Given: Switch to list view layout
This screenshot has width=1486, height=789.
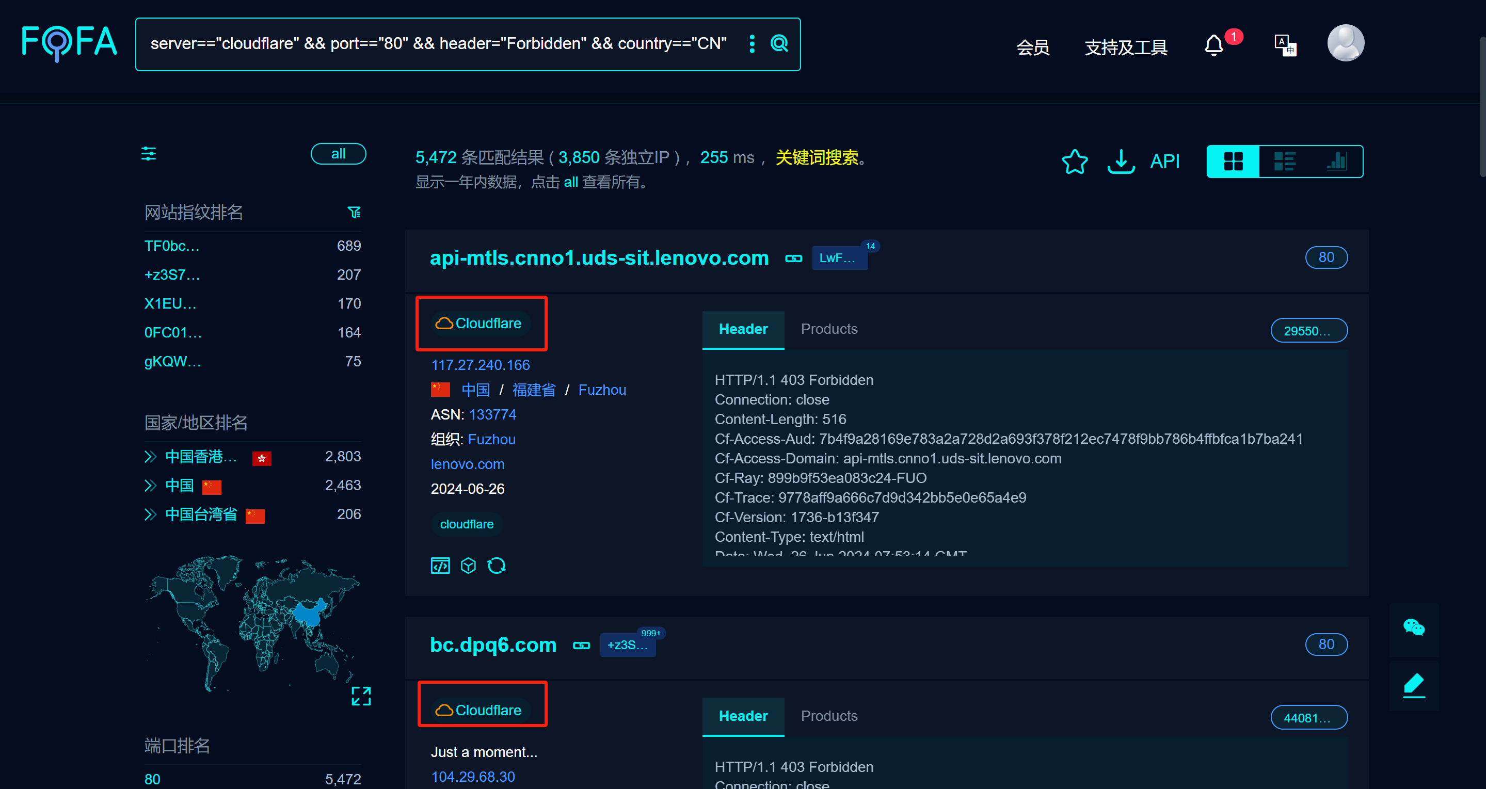Looking at the screenshot, I should pos(1285,162).
